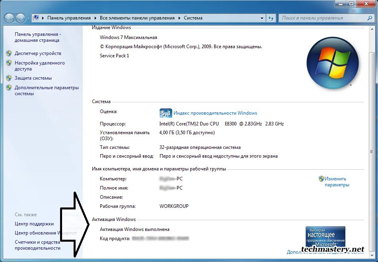Click shield icon beside 'Диспетчер устройств'
Viewport: 378px width, 262px height.
click(x=9, y=53)
